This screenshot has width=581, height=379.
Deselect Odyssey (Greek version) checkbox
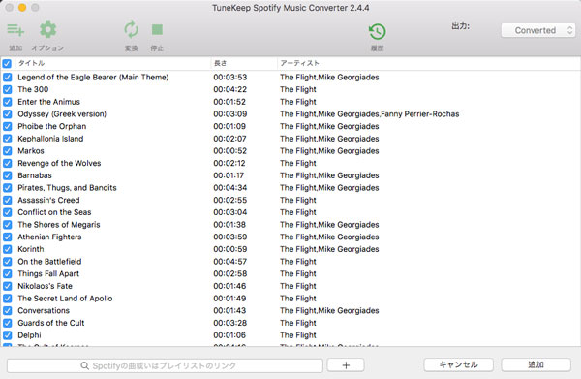8,113
